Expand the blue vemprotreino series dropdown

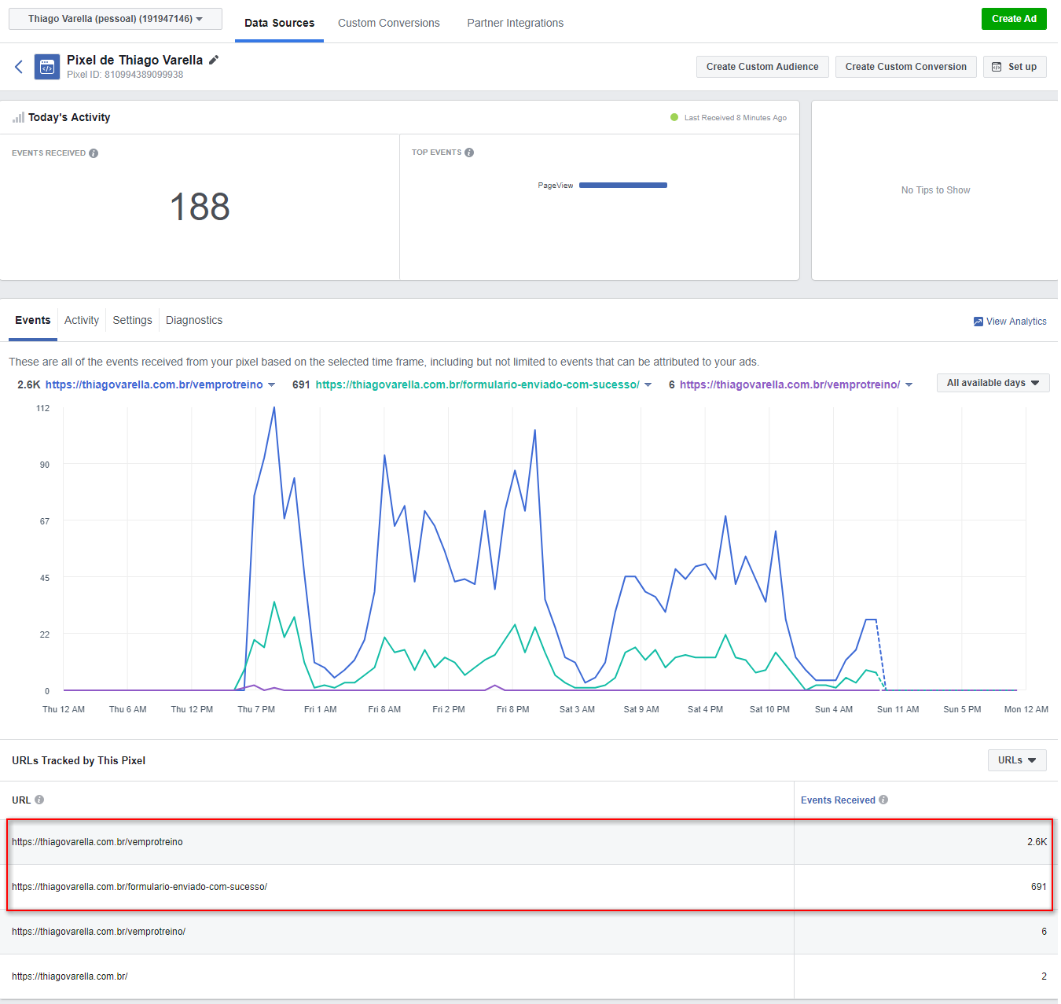(x=272, y=384)
